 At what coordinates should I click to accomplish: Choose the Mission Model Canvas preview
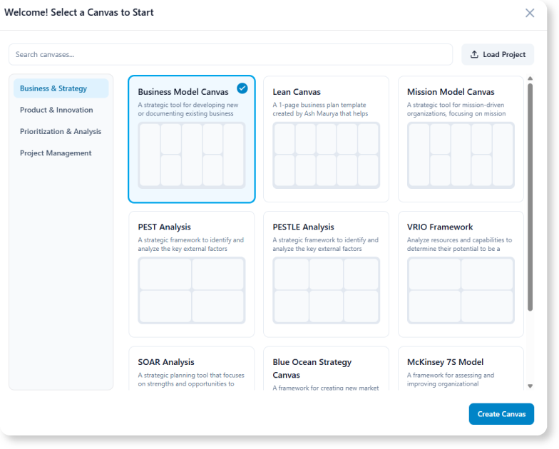[461, 155]
